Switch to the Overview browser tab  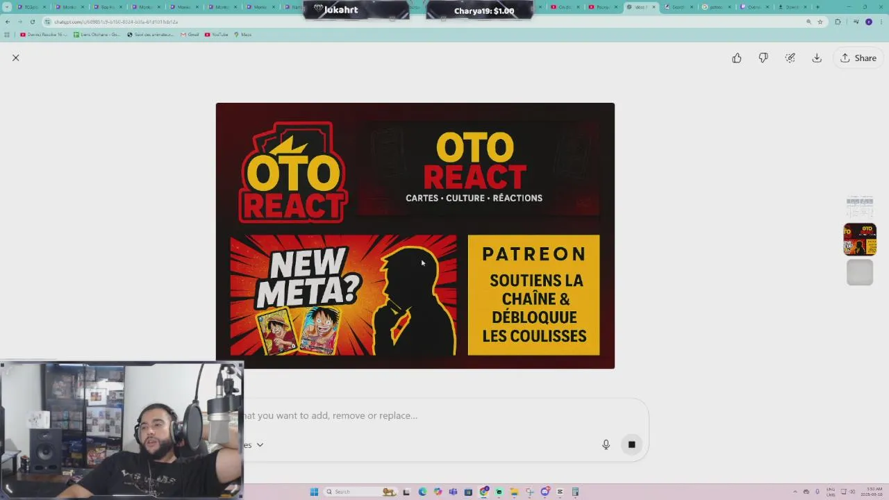click(754, 7)
